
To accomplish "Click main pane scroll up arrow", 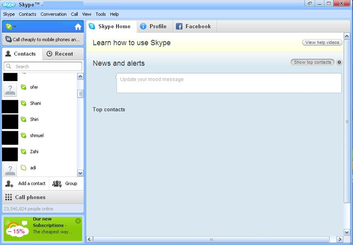I will click(x=347, y=36).
